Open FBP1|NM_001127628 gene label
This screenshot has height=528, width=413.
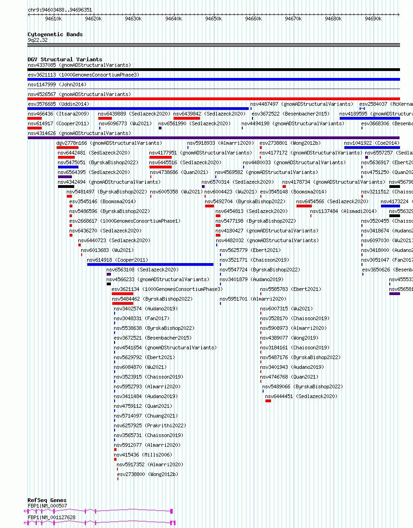[x=51, y=518]
